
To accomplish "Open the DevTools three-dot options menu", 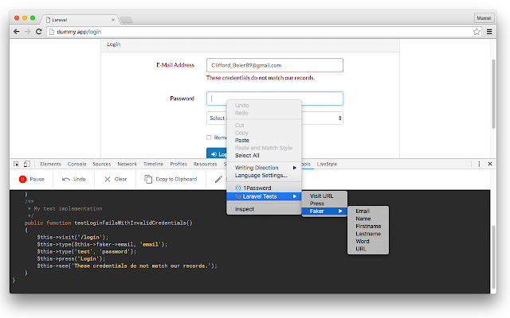I will pos(479,164).
